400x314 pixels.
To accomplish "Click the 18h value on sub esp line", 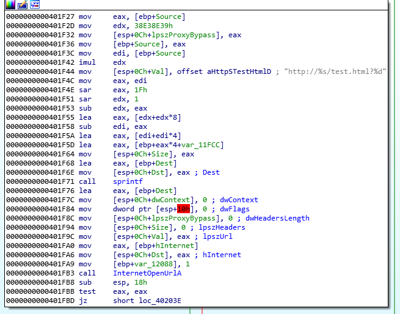I will 140,282.
